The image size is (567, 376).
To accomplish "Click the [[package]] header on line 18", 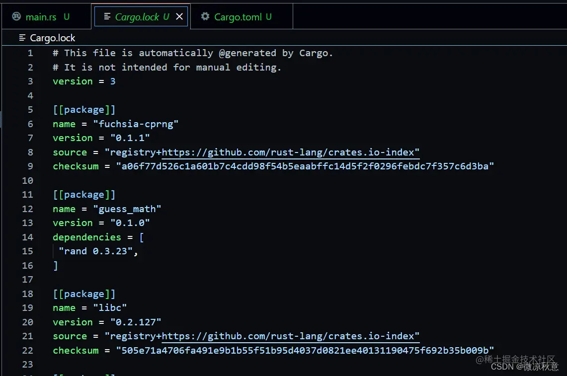I will [x=84, y=294].
